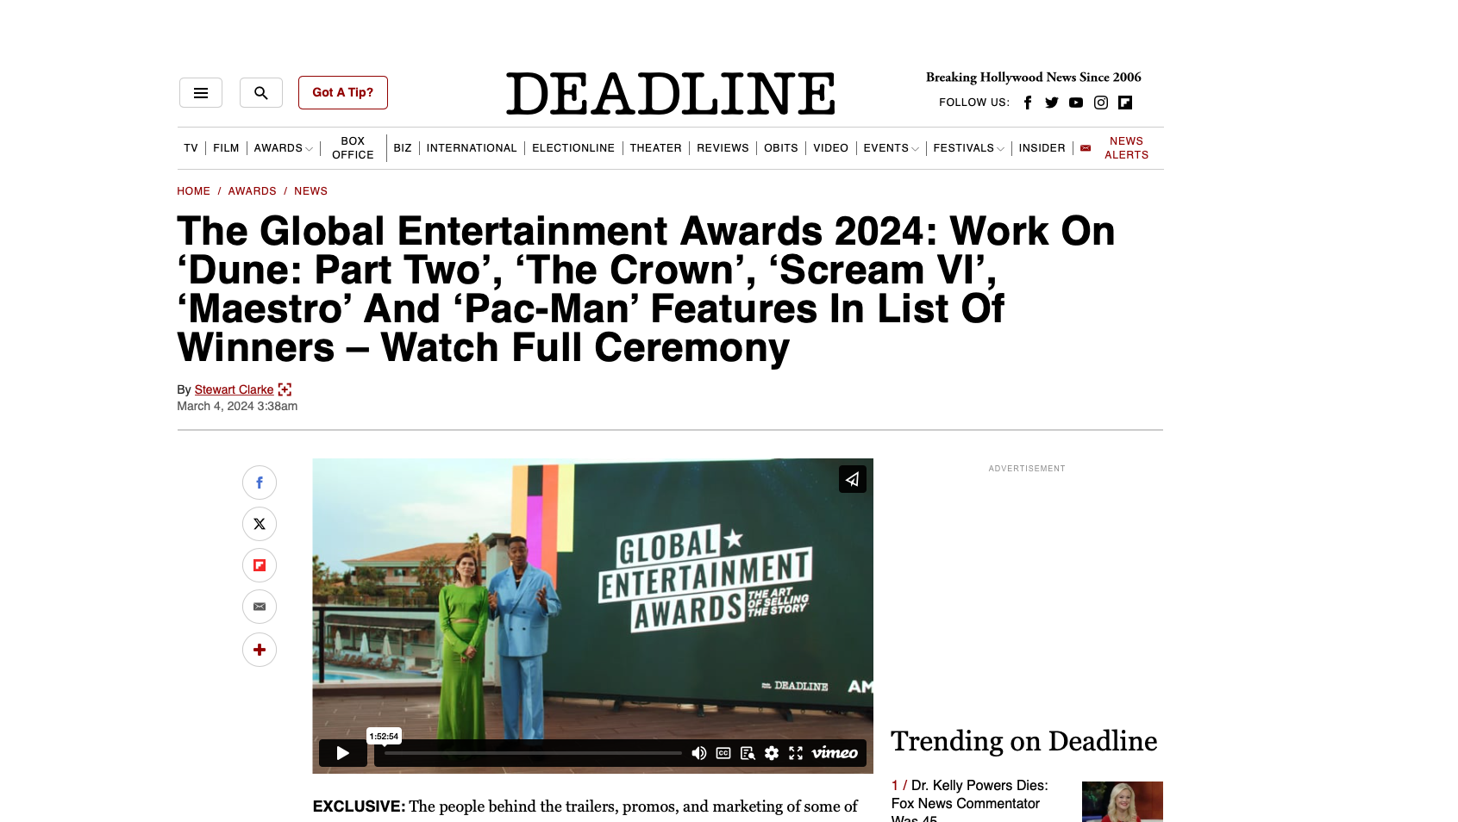
Task: Mute the video volume
Action: click(699, 753)
